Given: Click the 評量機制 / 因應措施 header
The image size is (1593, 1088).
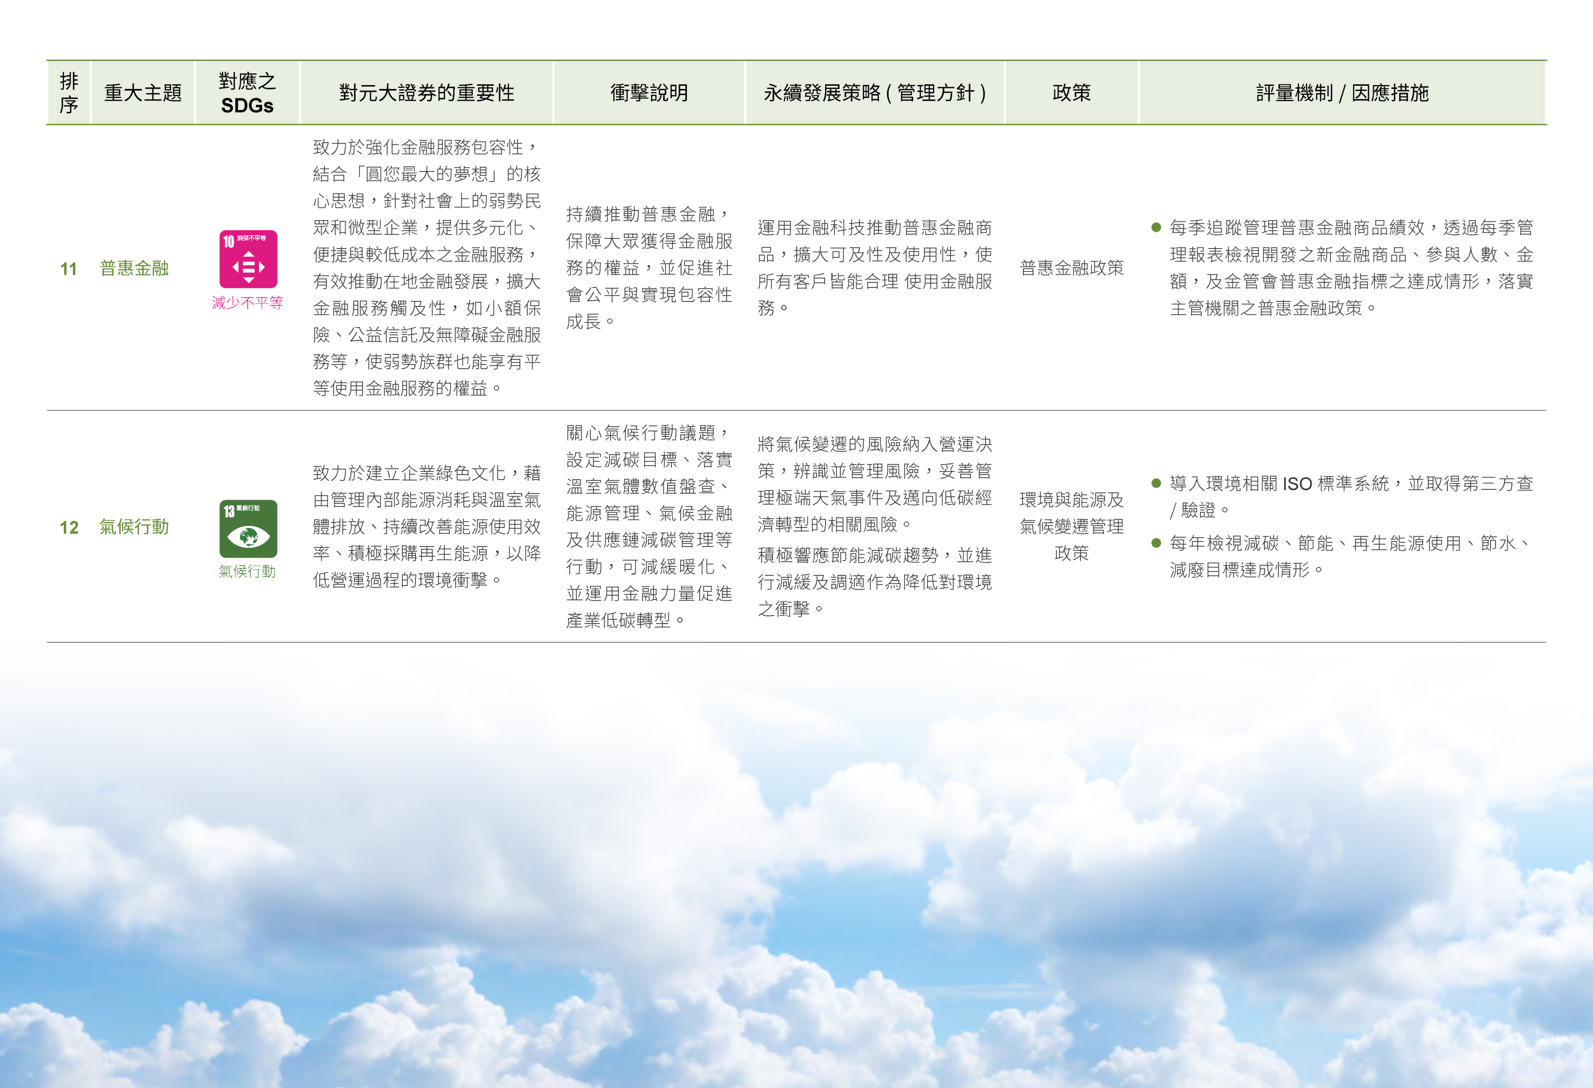Looking at the screenshot, I should click(x=1342, y=92).
